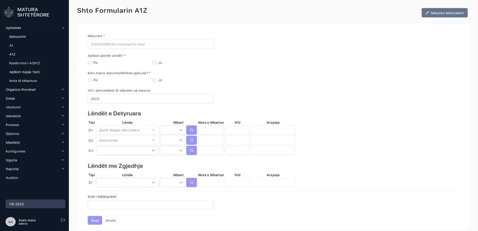
Task: Click D2 Nota e Mbartur field
Action: 211,141
